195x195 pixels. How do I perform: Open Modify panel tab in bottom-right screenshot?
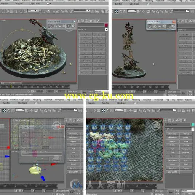pyautogui.click(x=169, y=120)
